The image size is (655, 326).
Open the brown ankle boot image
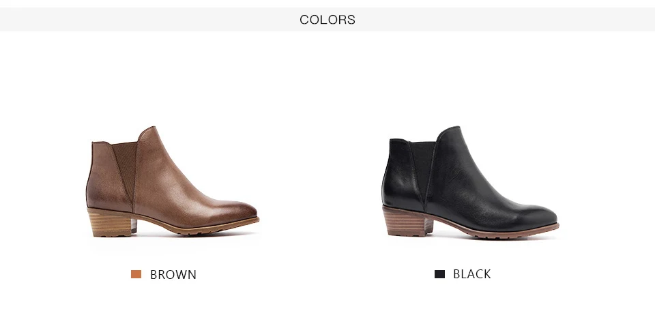click(173, 181)
